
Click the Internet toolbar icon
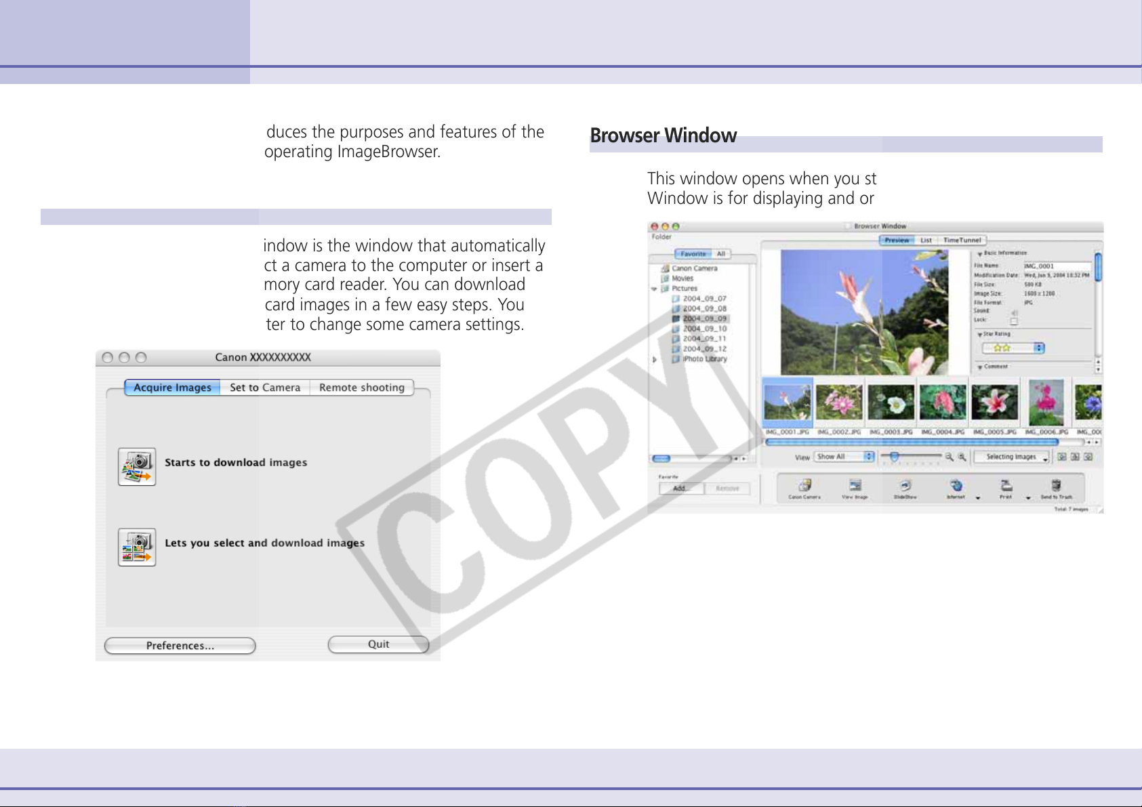coord(956,487)
